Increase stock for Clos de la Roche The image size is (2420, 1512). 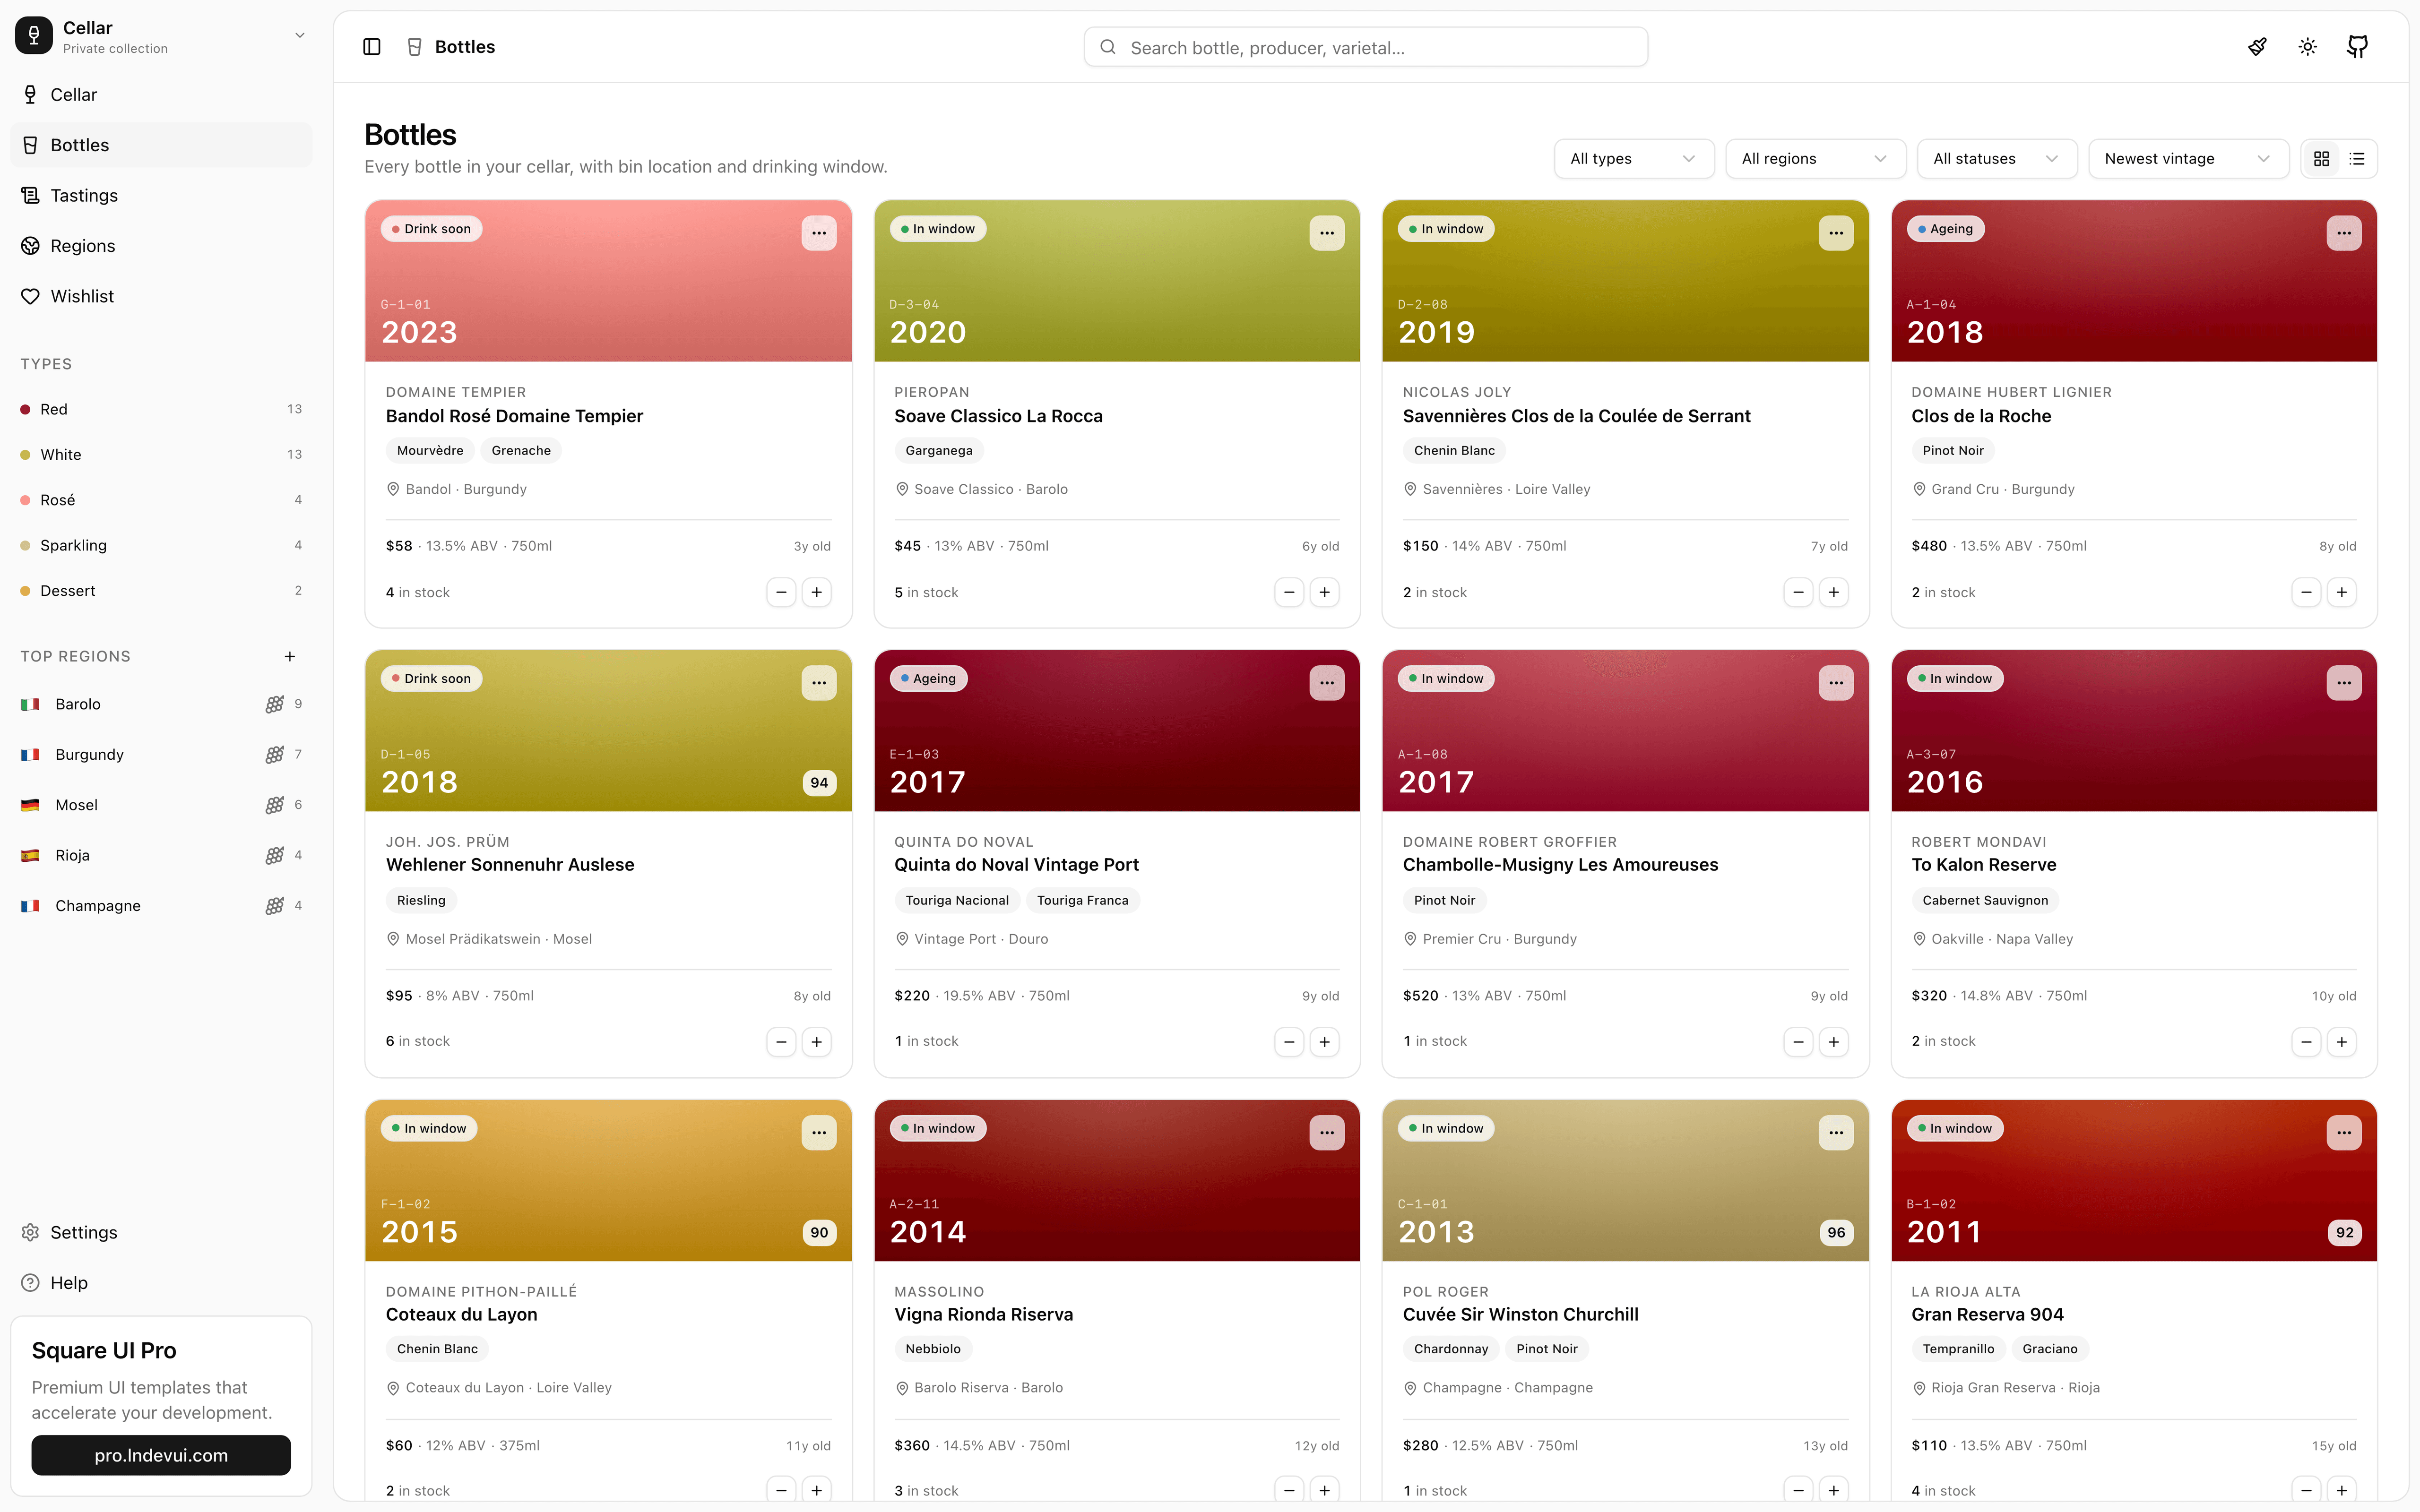pyautogui.click(x=2341, y=593)
